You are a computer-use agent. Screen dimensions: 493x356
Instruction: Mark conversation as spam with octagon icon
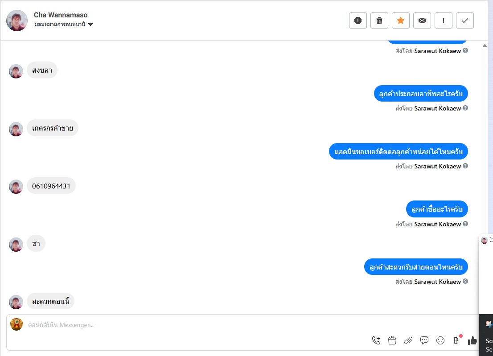click(x=357, y=20)
